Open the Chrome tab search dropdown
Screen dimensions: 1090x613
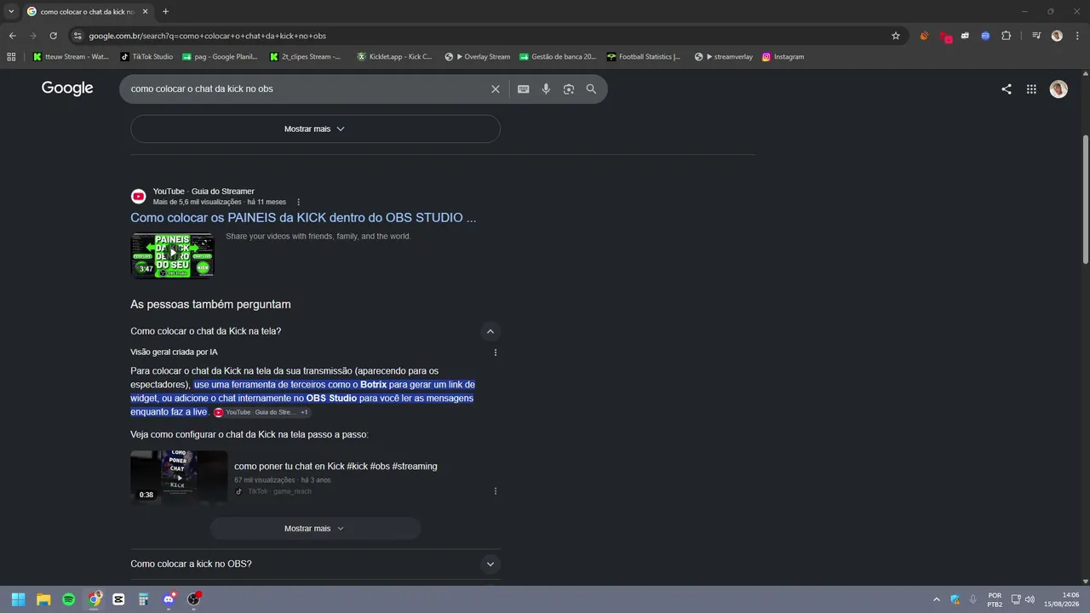(x=11, y=12)
